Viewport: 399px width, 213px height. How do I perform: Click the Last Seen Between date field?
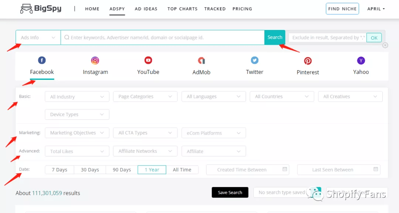(x=339, y=170)
